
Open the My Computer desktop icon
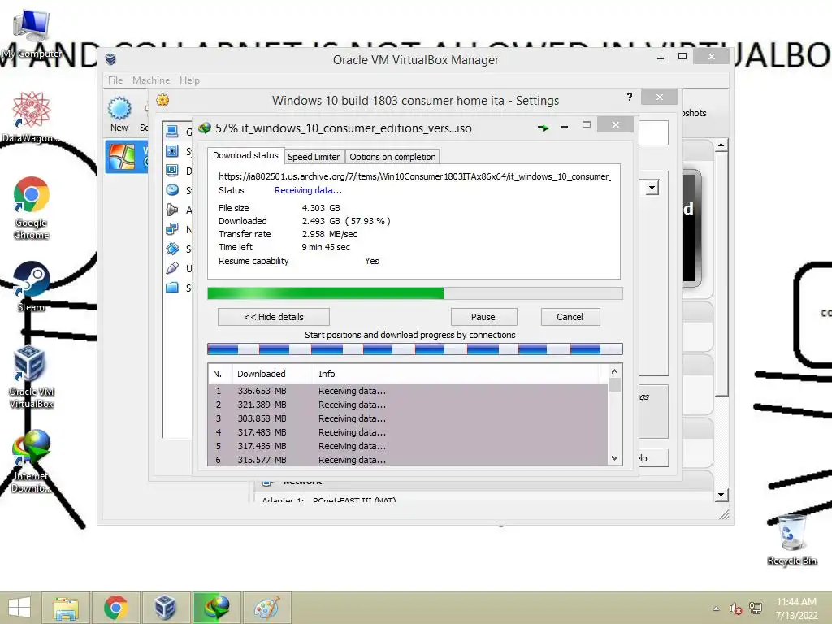(x=32, y=32)
